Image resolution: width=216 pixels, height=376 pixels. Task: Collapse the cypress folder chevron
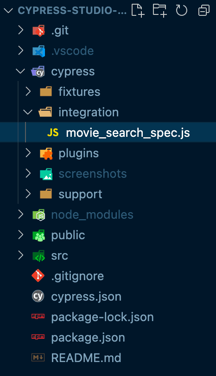20,71
